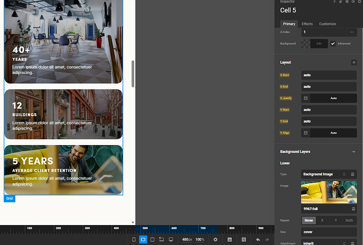Click the background image thumbnail
Image resolution: width=363 pixels, height=245 pixels.
click(x=329, y=192)
